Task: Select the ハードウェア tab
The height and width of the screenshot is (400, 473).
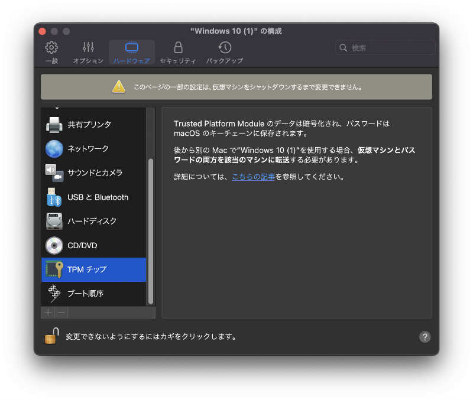Action: pyautogui.click(x=132, y=52)
